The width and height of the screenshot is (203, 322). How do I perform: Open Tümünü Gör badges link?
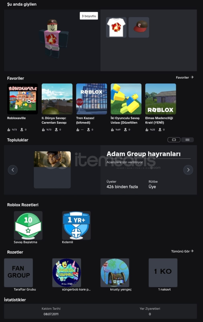click(x=182, y=251)
